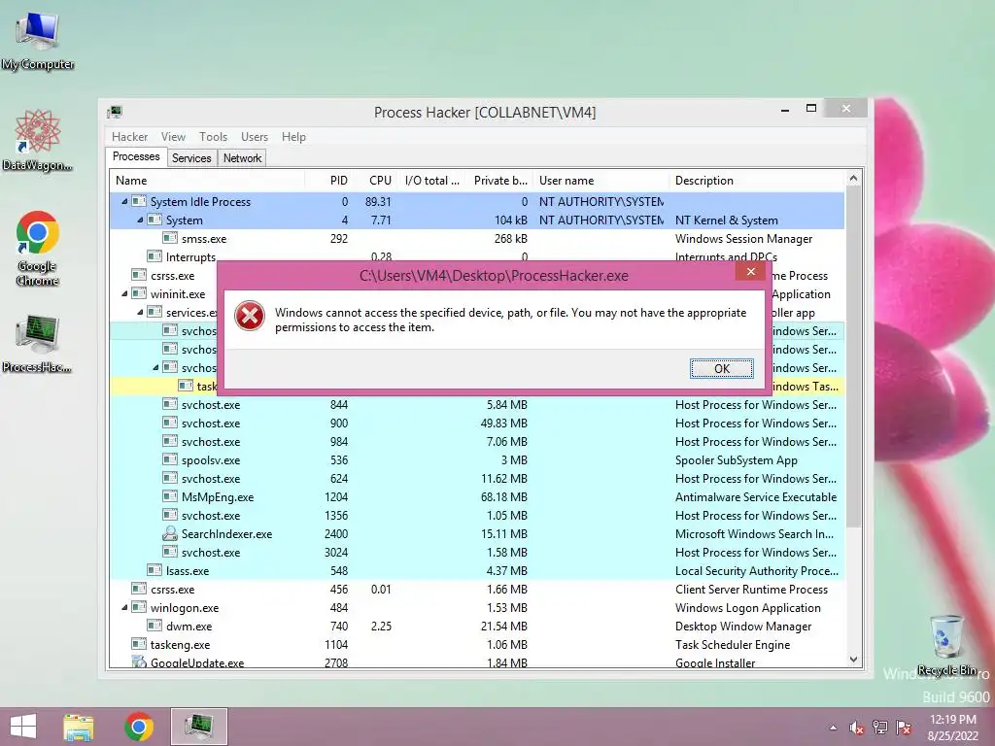The image size is (995, 746).
Task: Click the process list scroll up arrow
Action: (853, 179)
